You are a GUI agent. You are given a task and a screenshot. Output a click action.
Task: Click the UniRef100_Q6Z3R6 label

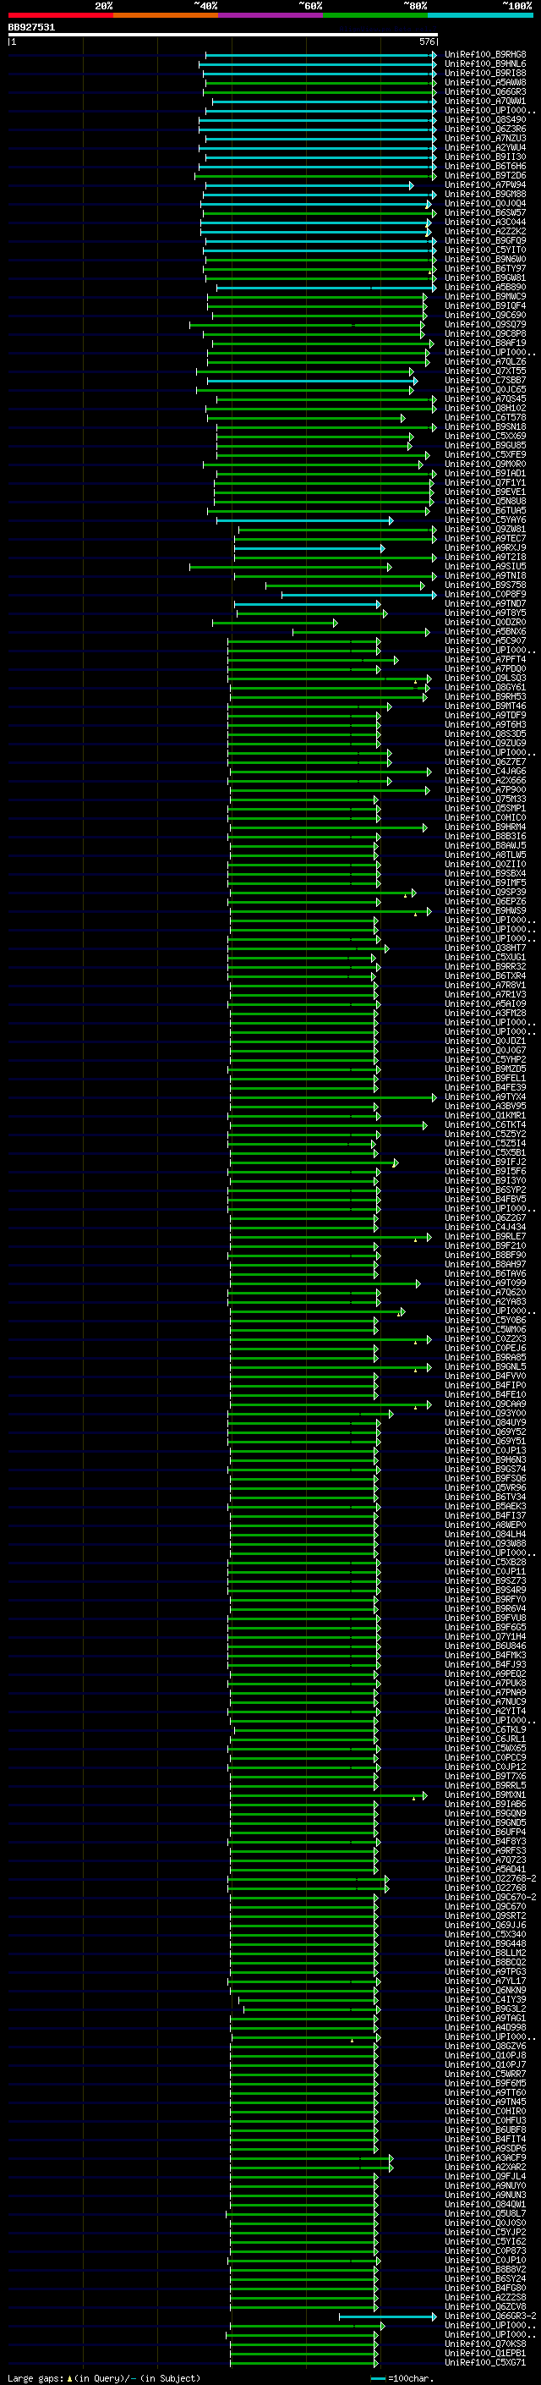[x=485, y=129]
